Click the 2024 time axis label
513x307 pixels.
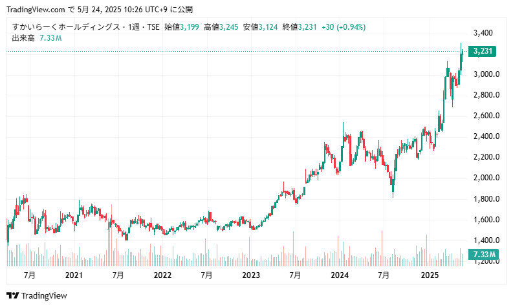tap(340, 275)
